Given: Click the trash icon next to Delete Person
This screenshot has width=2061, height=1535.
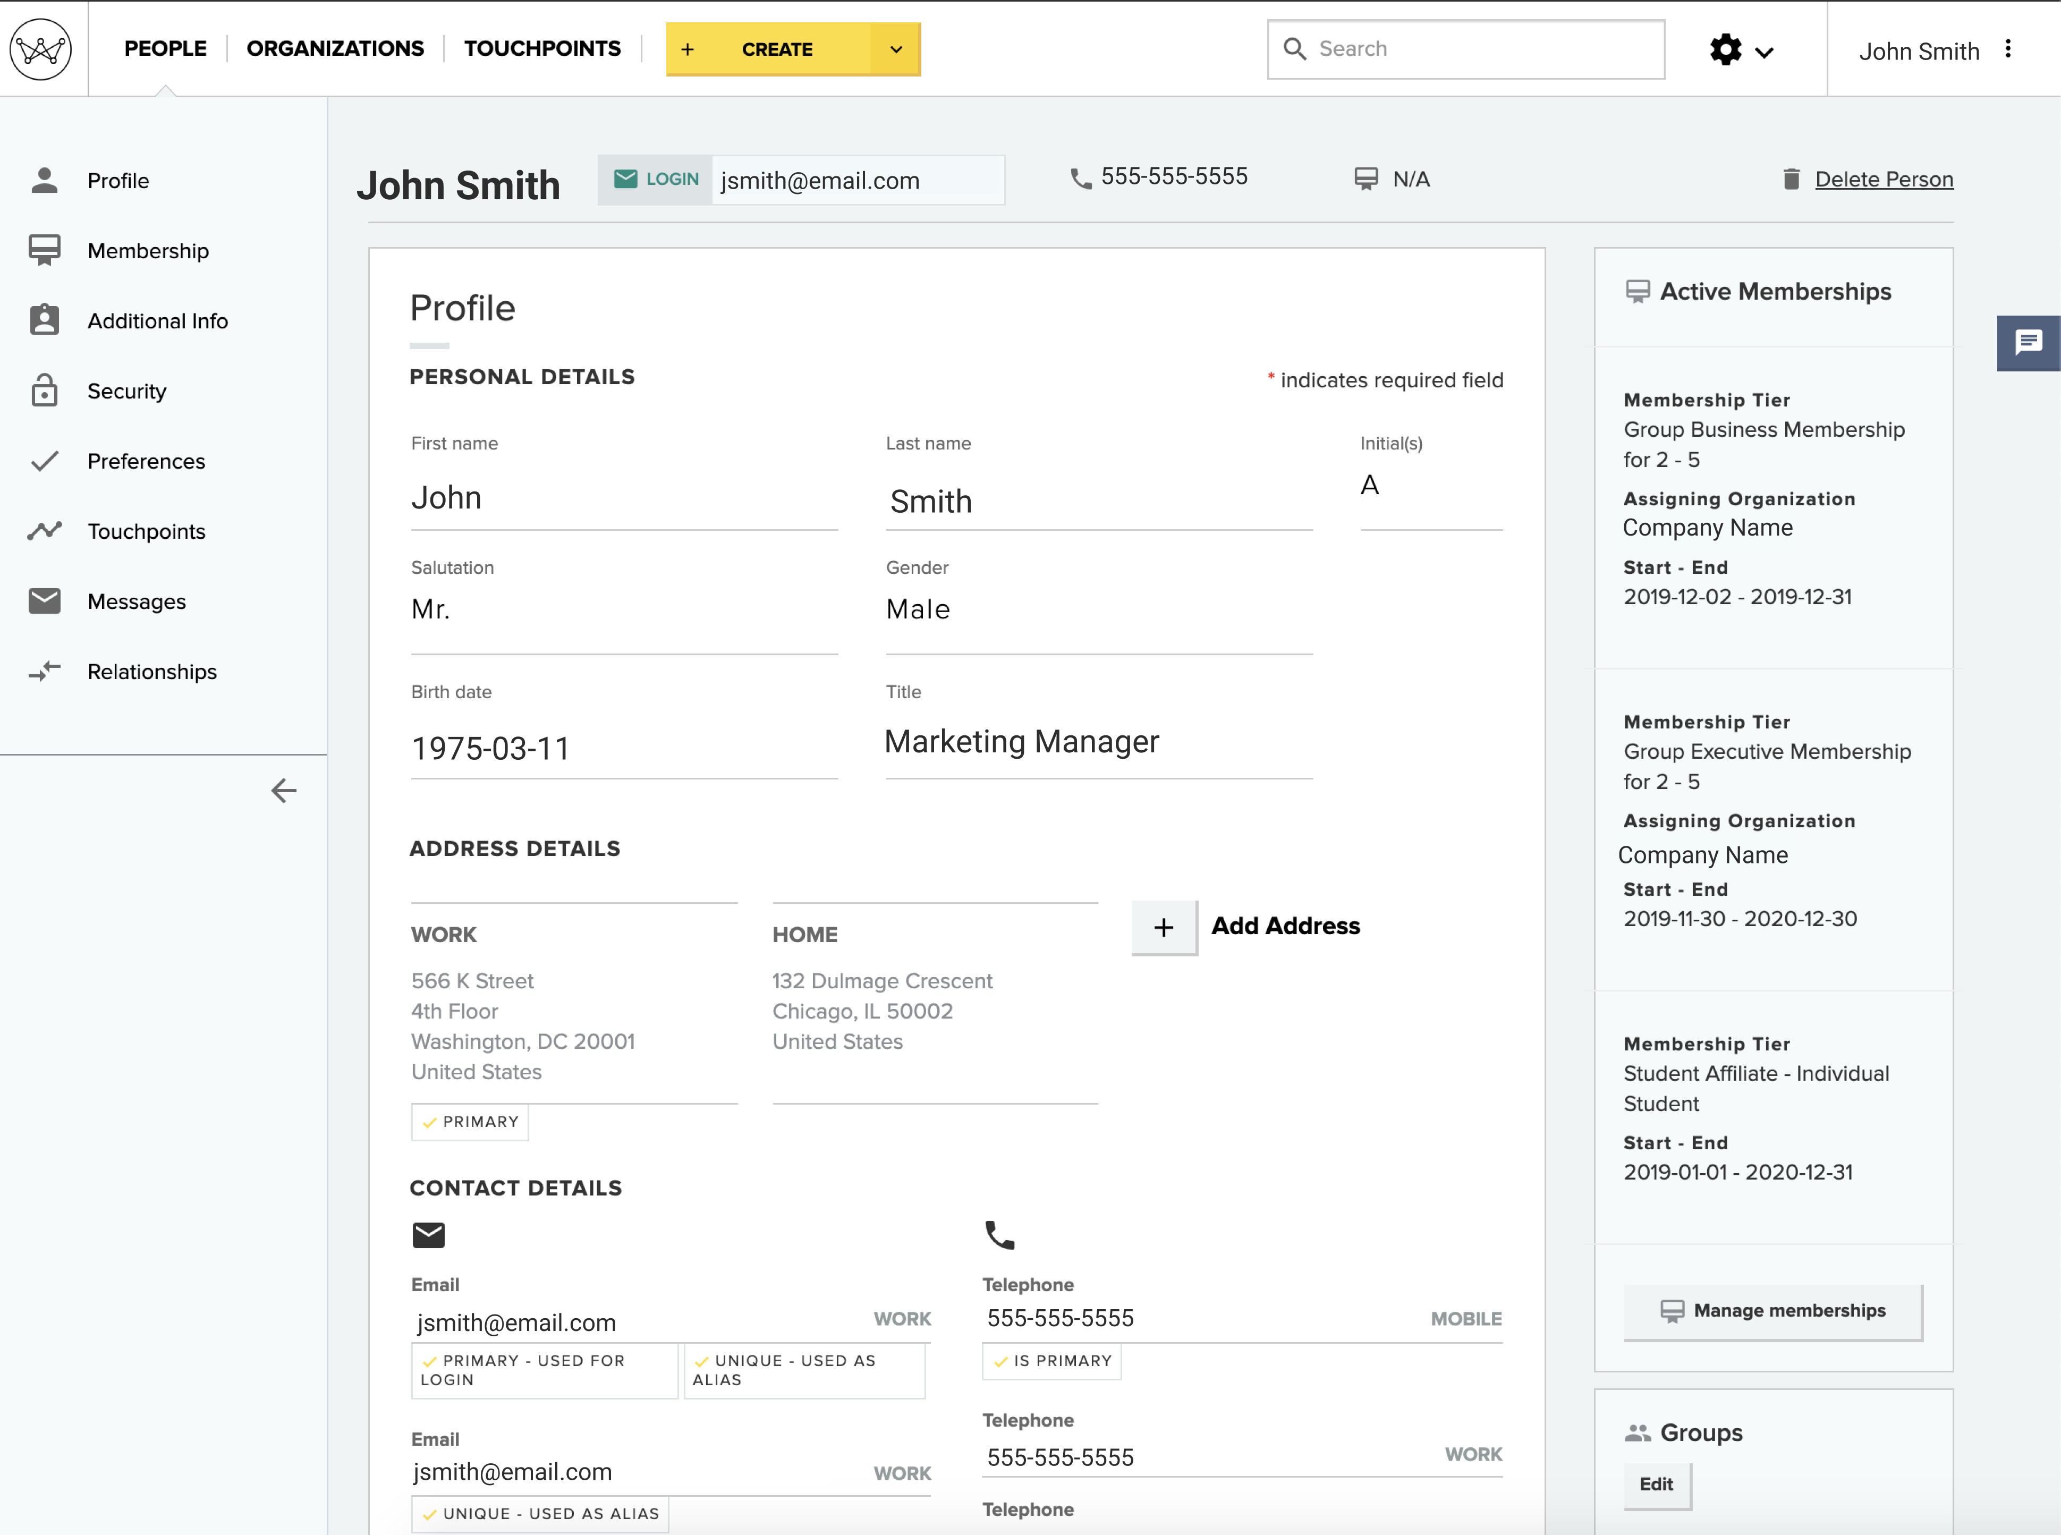Looking at the screenshot, I should coord(1792,179).
